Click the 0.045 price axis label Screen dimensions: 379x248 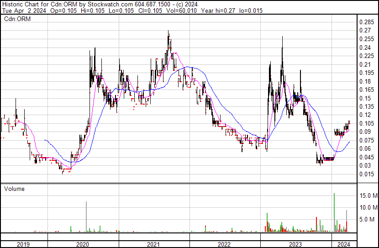pos(367,158)
